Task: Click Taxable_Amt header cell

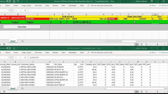Action: pyautogui.click(x=91, y=64)
